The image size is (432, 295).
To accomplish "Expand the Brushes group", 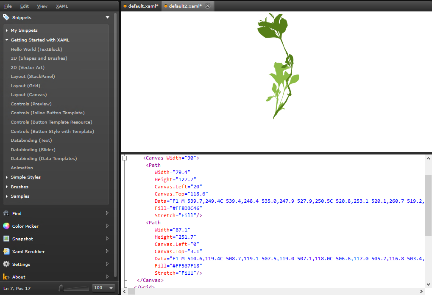I will [7, 187].
